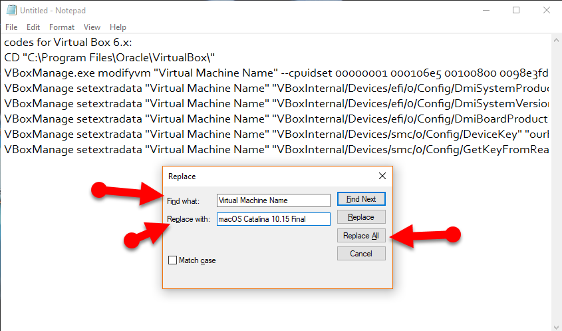The width and height of the screenshot is (562, 331).
Task: Click the Replace with text field
Action: (273, 219)
